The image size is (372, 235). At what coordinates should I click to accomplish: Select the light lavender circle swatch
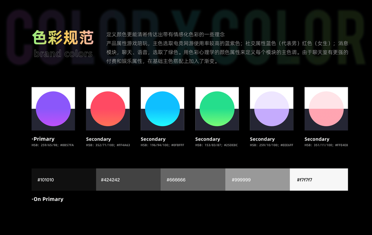click(272, 108)
